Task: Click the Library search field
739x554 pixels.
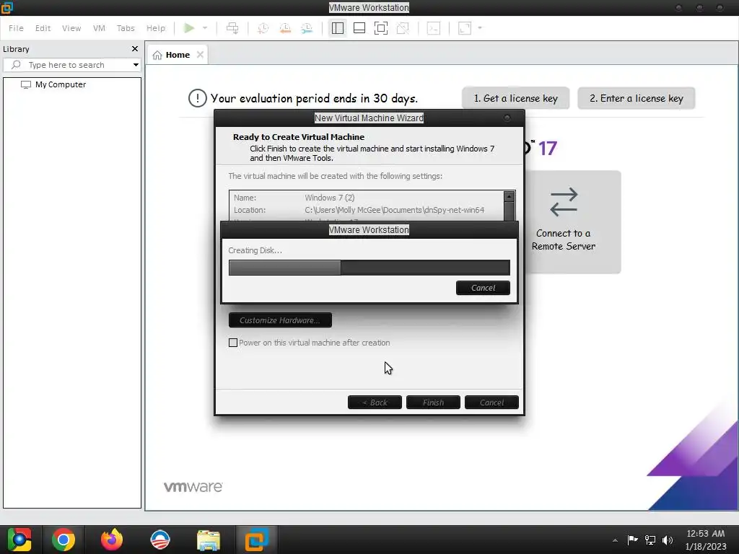Action: [x=71, y=65]
